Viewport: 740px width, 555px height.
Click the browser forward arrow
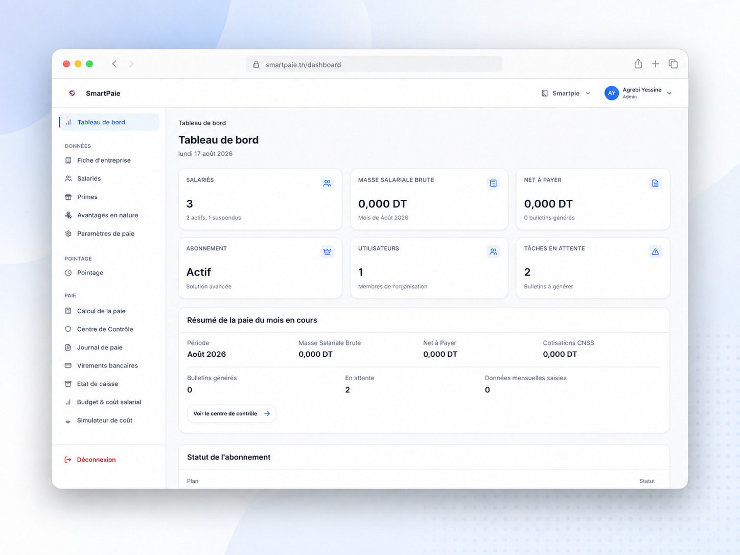(131, 64)
